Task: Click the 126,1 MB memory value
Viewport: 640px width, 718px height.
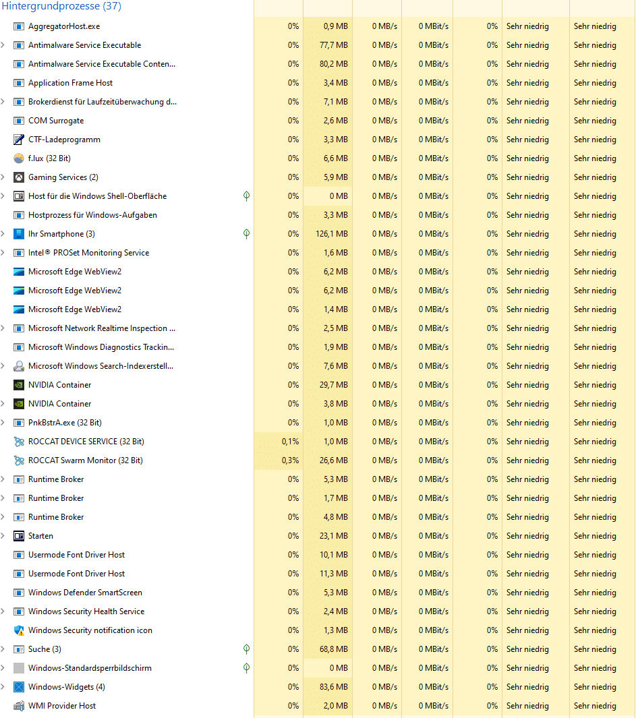Action: [x=332, y=234]
